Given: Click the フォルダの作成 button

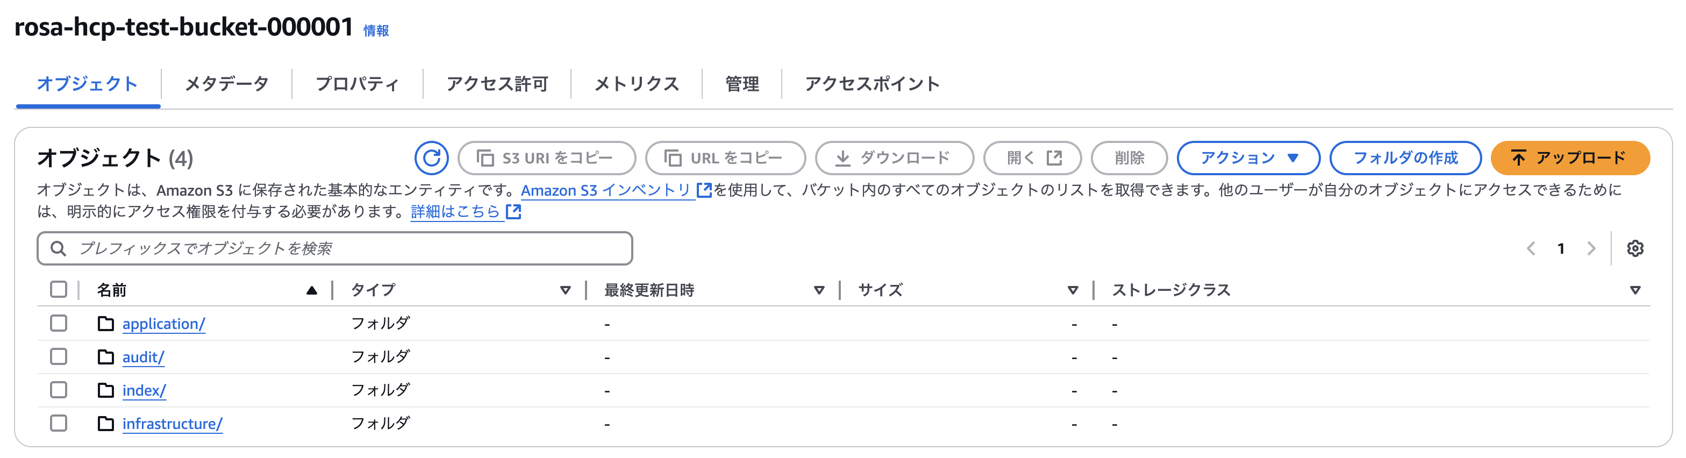Looking at the screenshot, I should click(x=1405, y=158).
